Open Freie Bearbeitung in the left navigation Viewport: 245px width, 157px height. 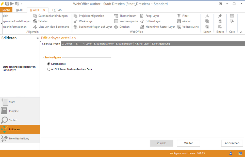20,138
